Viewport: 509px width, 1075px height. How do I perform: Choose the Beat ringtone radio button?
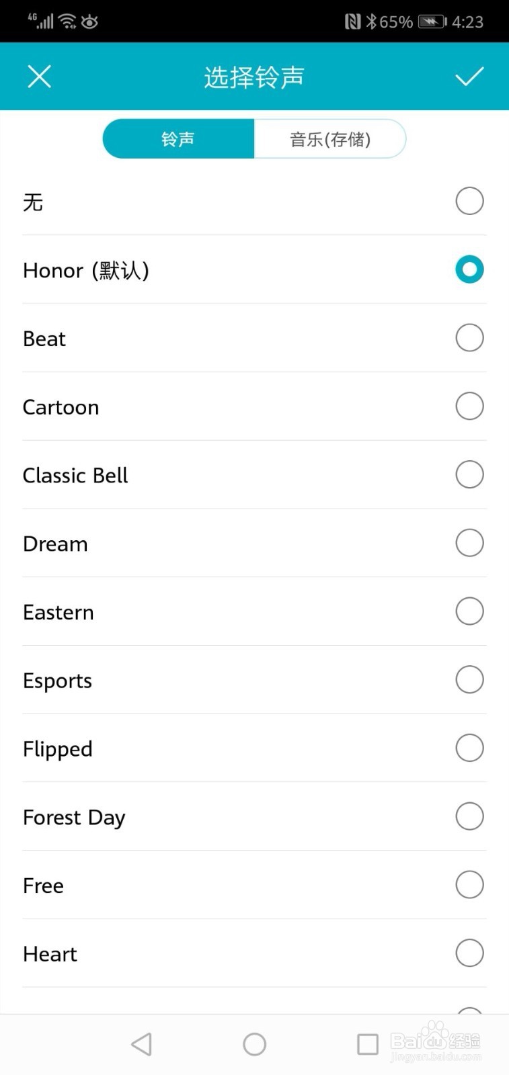tap(469, 338)
